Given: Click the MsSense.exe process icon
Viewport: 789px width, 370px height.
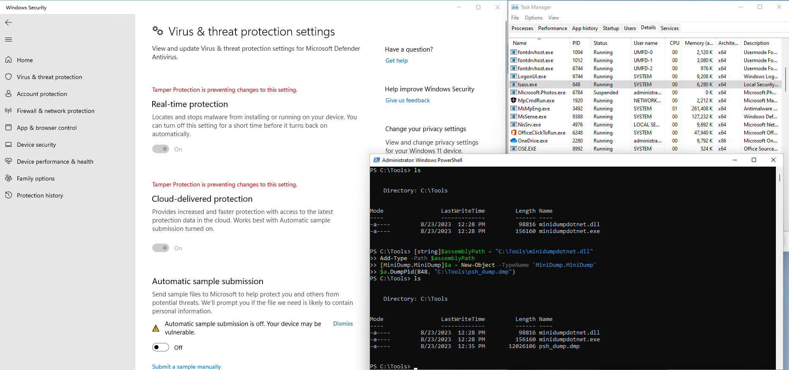Looking at the screenshot, I should click(x=514, y=117).
